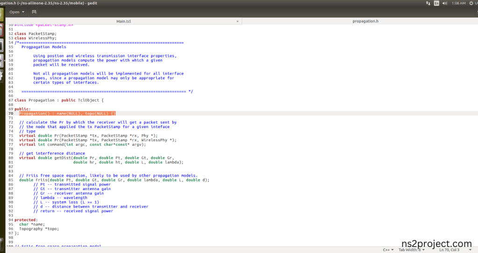The image size is (478, 253).
Task: Click 'virtual int command' declaration line
Action: click(x=83, y=144)
